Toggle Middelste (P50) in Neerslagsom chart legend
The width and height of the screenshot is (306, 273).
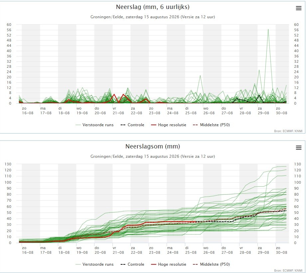pos(211,264)
